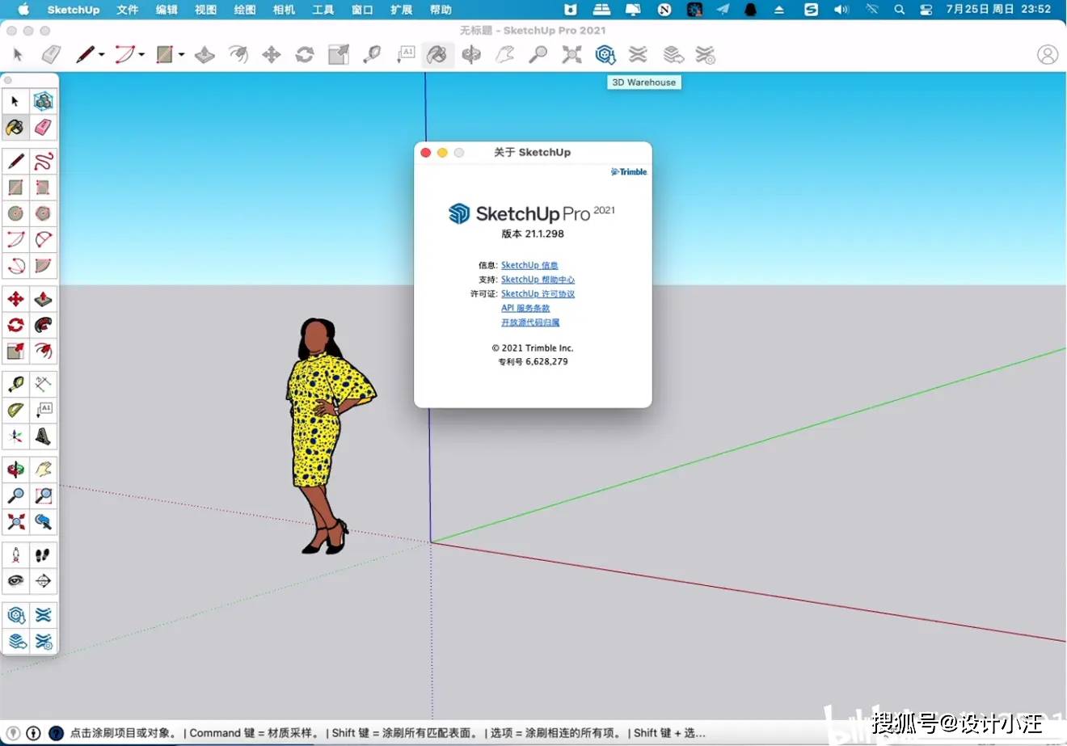Open the 视图 menu
Image resolution: width=1067 pixels, height=746 pixels.
coord(205,10)
